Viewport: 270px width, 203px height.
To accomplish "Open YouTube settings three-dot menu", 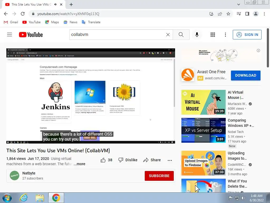I will click(225, 35).
